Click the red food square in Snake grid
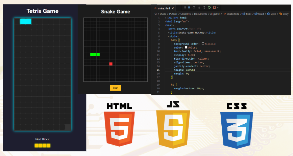Viewport: 293px width, 156px height. coord(111,64)
